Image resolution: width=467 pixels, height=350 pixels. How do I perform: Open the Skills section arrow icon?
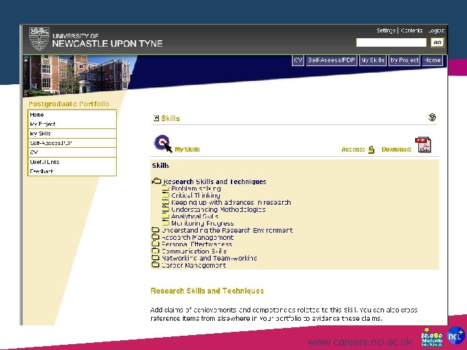pos(156,119)
